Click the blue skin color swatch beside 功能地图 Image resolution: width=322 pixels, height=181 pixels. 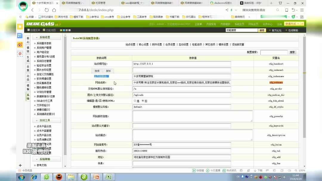[64, 30]
